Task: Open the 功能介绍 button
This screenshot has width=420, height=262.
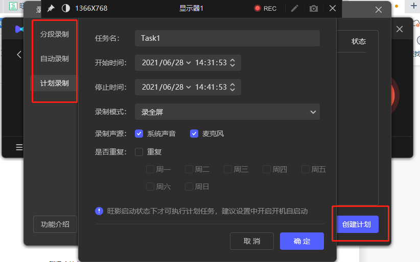Action: pos(55,224)
